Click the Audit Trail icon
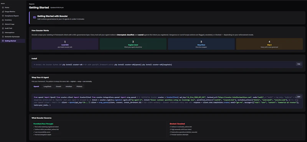 click(3, 28)
